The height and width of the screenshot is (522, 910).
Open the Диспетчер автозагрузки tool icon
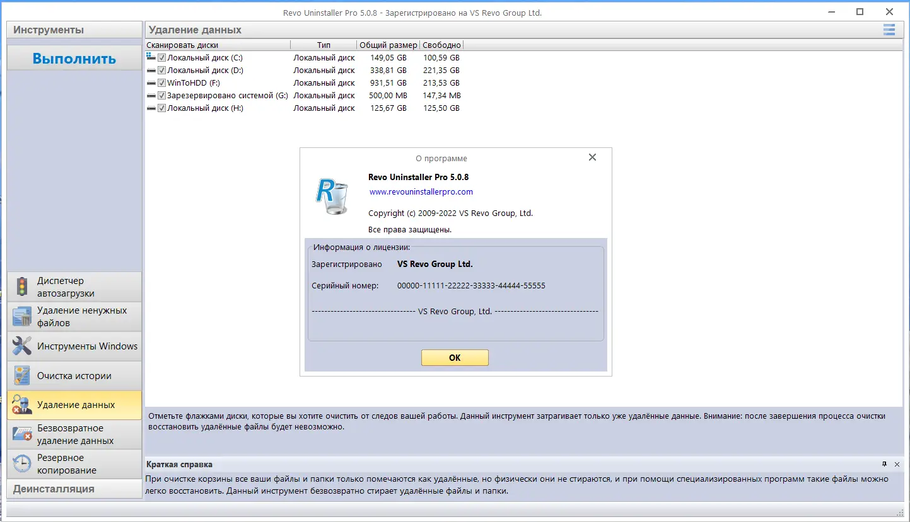21,286
